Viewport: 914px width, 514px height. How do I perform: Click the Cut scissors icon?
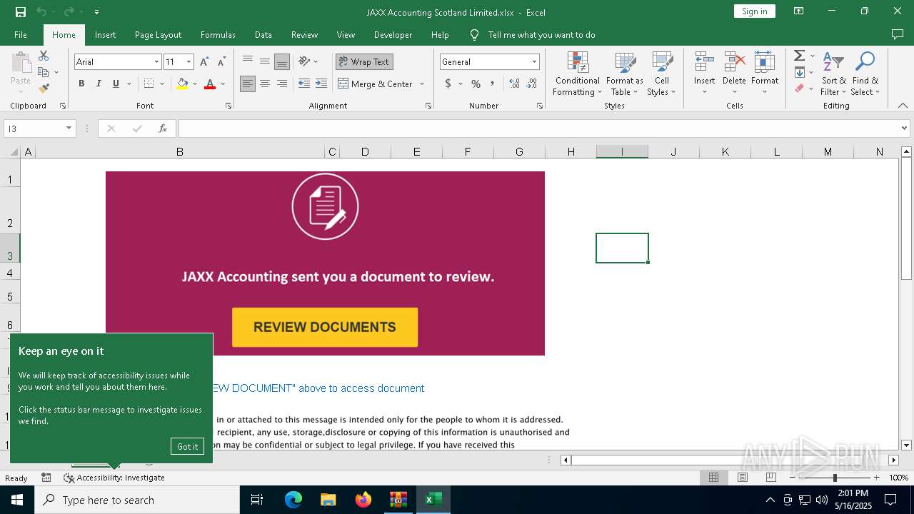44,56
